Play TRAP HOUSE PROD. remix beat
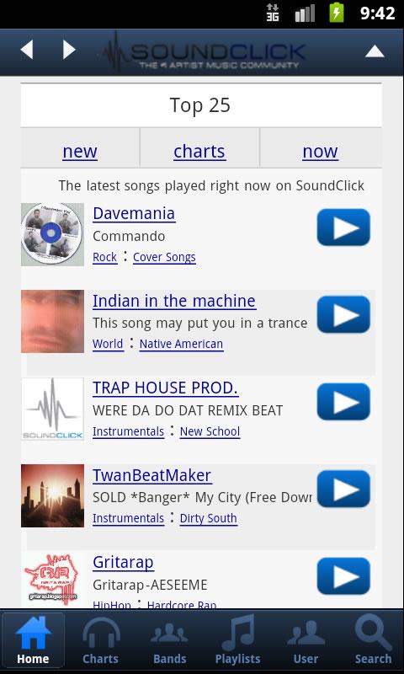 coord(343,402)
